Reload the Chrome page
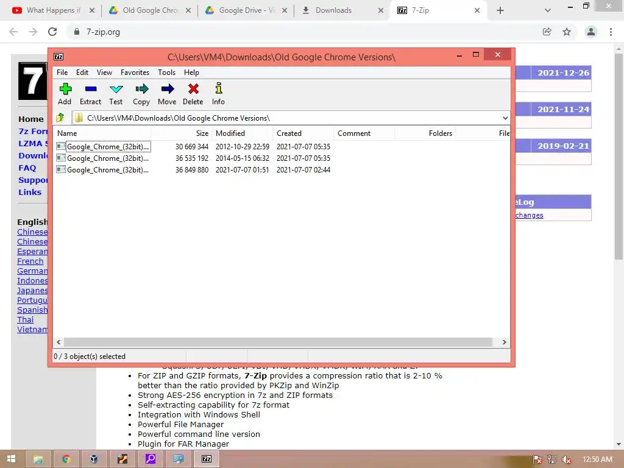Screen dimensions: 624x468 [x=52, y=32]
